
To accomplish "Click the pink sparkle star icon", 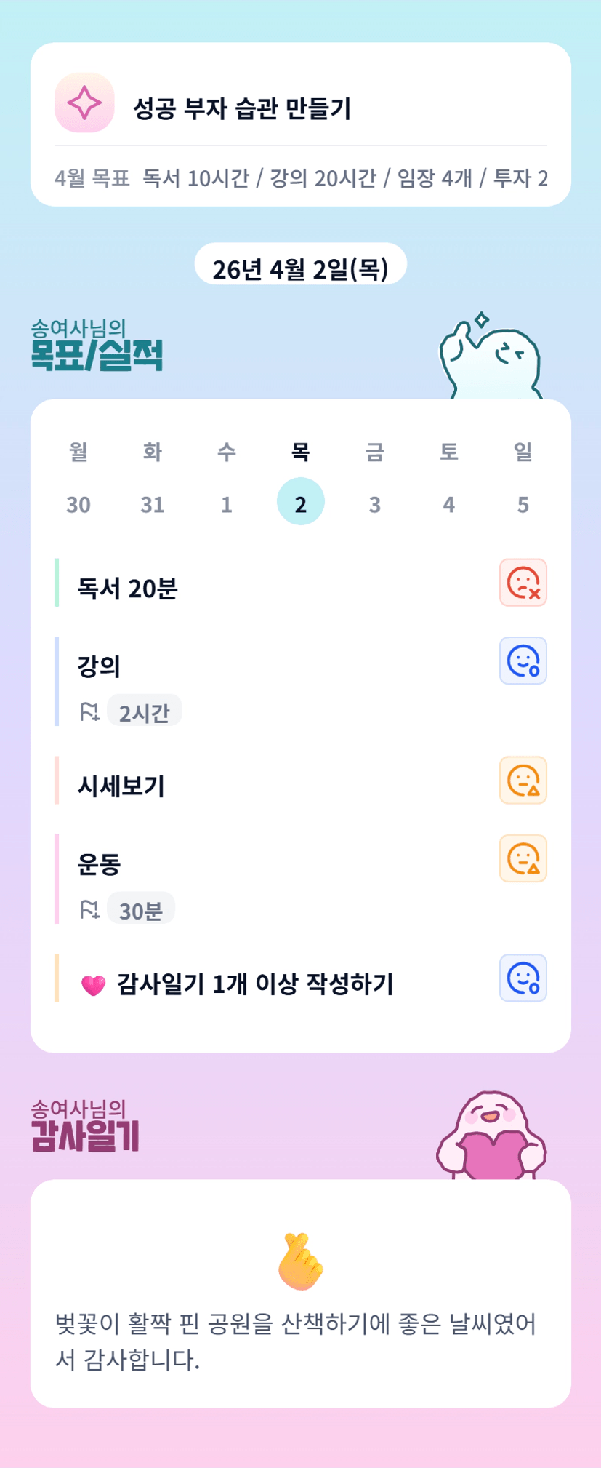I will point(84,103).
